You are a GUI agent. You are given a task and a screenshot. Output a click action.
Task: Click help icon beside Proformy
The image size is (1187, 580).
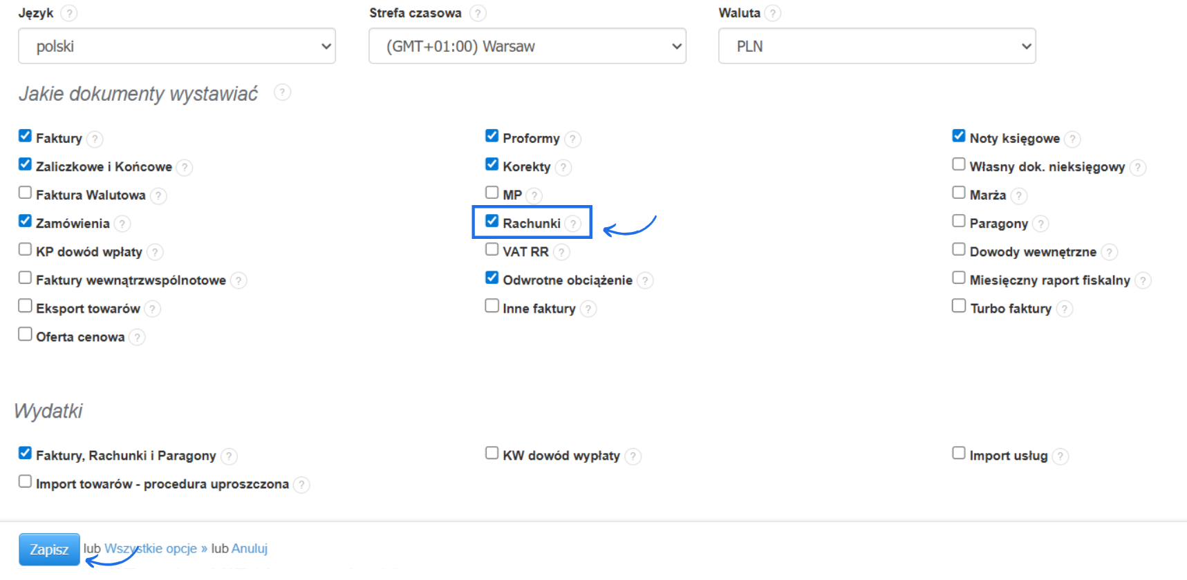pyautogui.click(x=572, y=139)
